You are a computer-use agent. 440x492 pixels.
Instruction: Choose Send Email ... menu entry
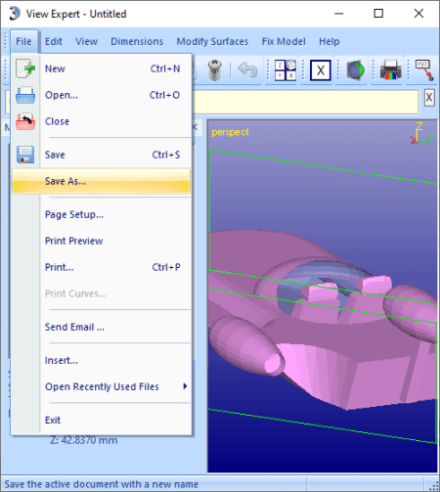pyautogui.click(x=101, y=327)
